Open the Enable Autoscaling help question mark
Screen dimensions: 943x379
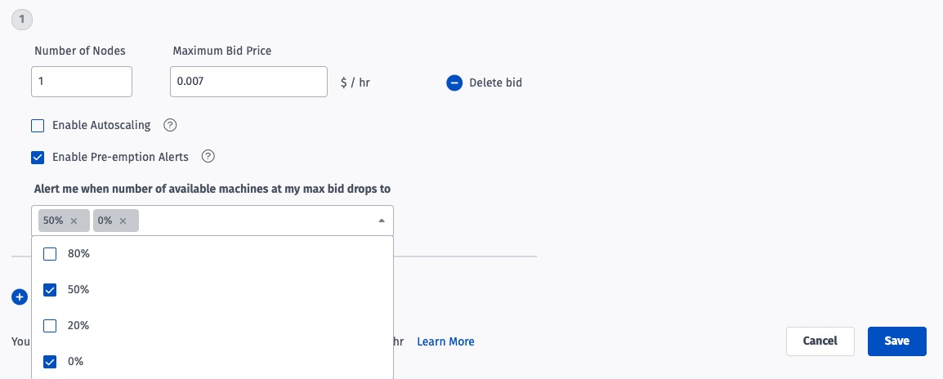[170, 125]
